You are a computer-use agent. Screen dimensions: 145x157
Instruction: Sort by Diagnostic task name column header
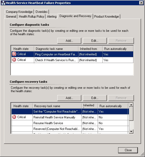point(56,49)
